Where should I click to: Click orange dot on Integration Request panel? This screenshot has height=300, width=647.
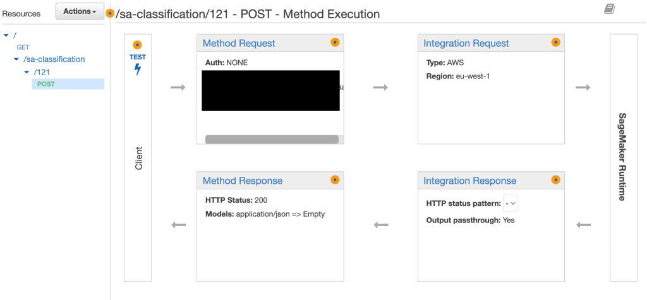pos(555,42)
